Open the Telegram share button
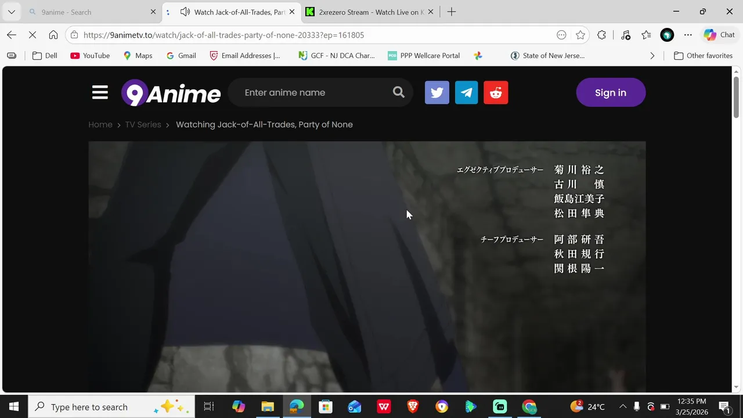The width and height of the screenshot is (743, 418). [x=466, y=93]
